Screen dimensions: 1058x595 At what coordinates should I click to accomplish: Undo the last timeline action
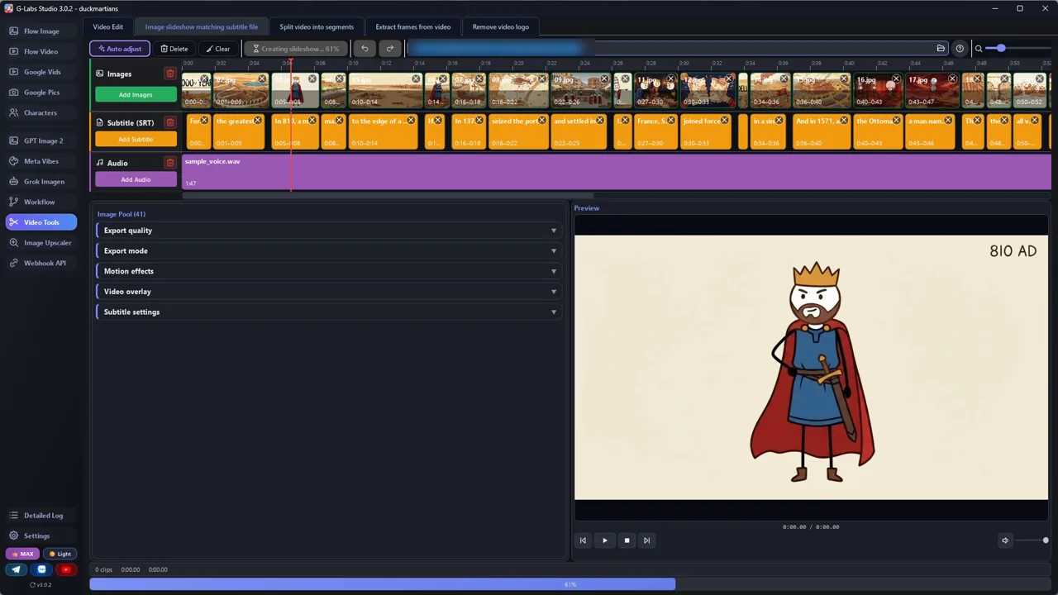click(365, 49)
